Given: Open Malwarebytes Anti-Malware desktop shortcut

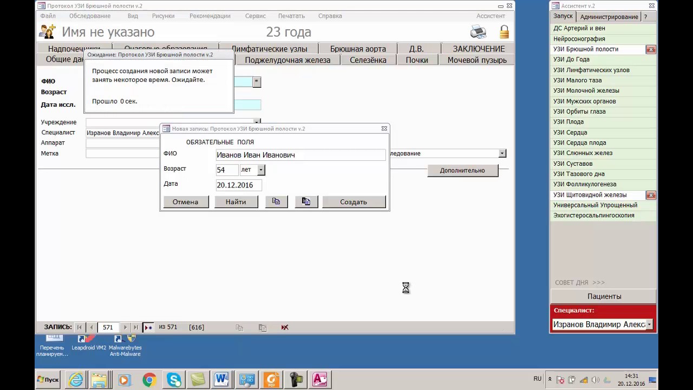Looking at the screenshot, I should point(126,345).
